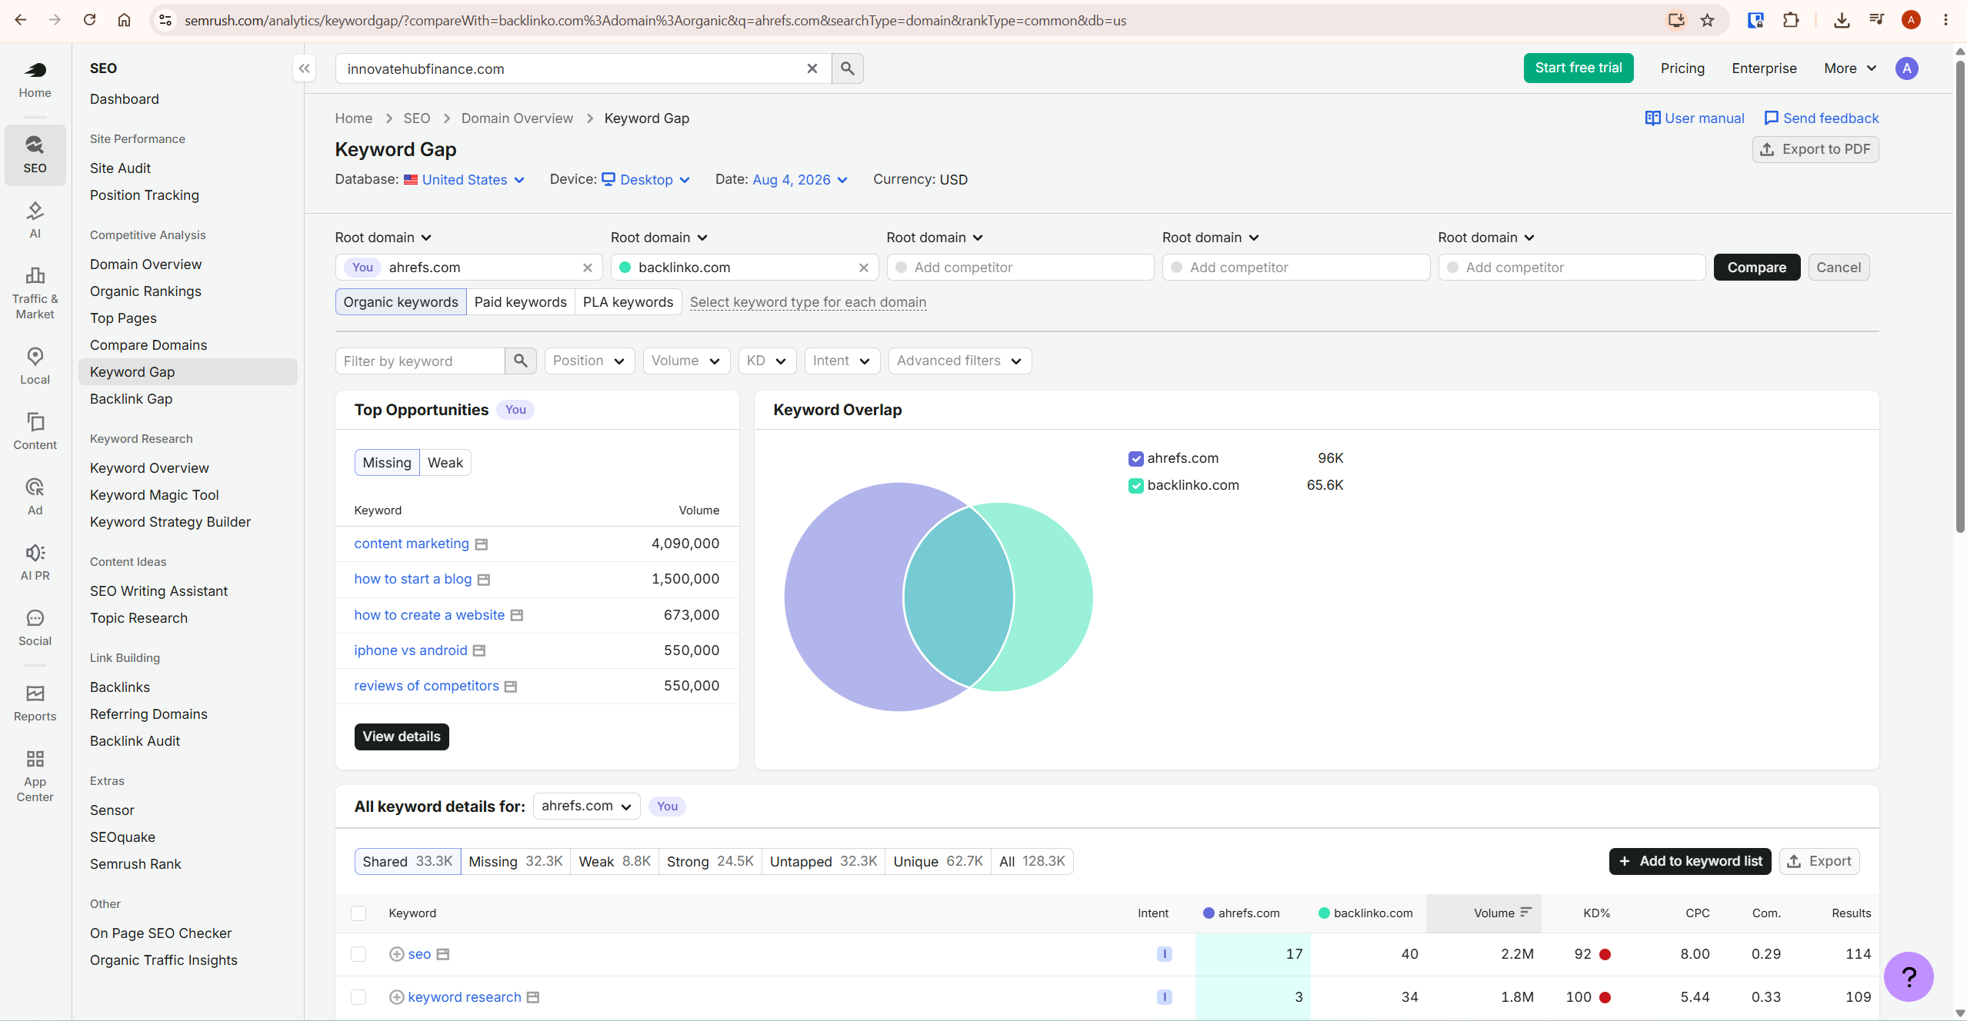Clear the domain search field

(x=812, y=68)
